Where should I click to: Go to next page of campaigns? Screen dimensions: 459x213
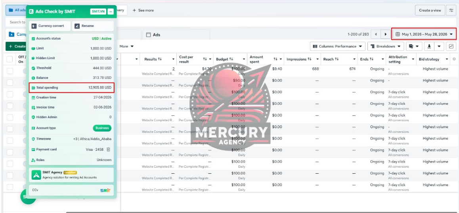386,34
